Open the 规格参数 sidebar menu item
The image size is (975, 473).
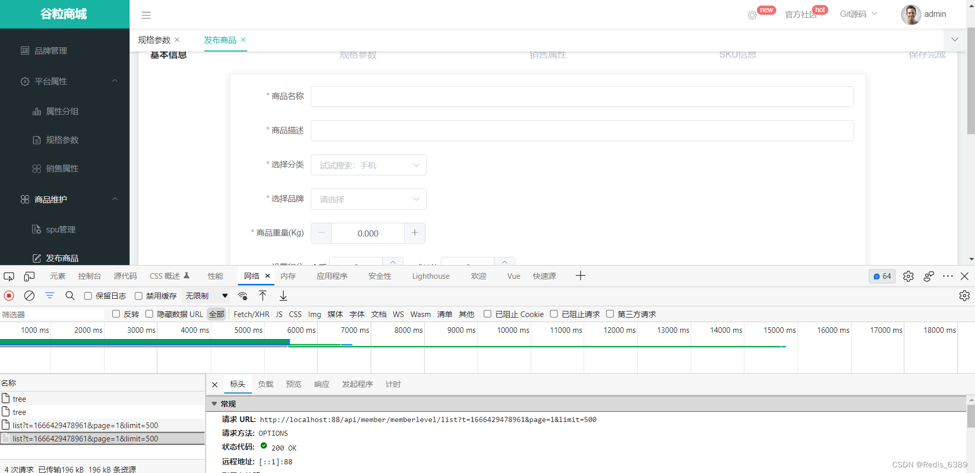(62, 140)
